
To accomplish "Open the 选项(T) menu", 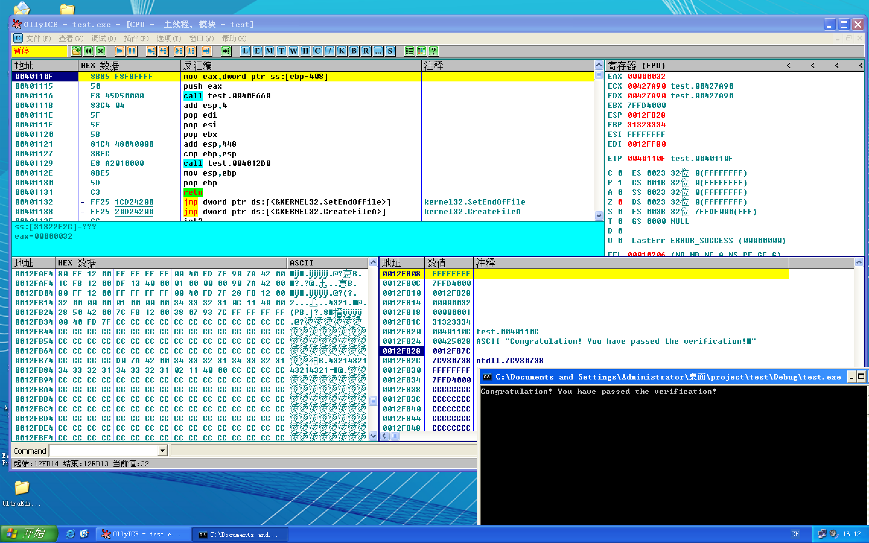I will point(169,38).
